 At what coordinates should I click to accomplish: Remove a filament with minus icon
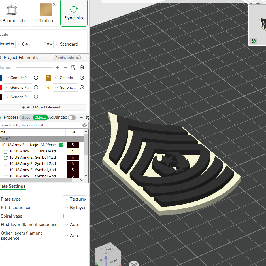65,67
